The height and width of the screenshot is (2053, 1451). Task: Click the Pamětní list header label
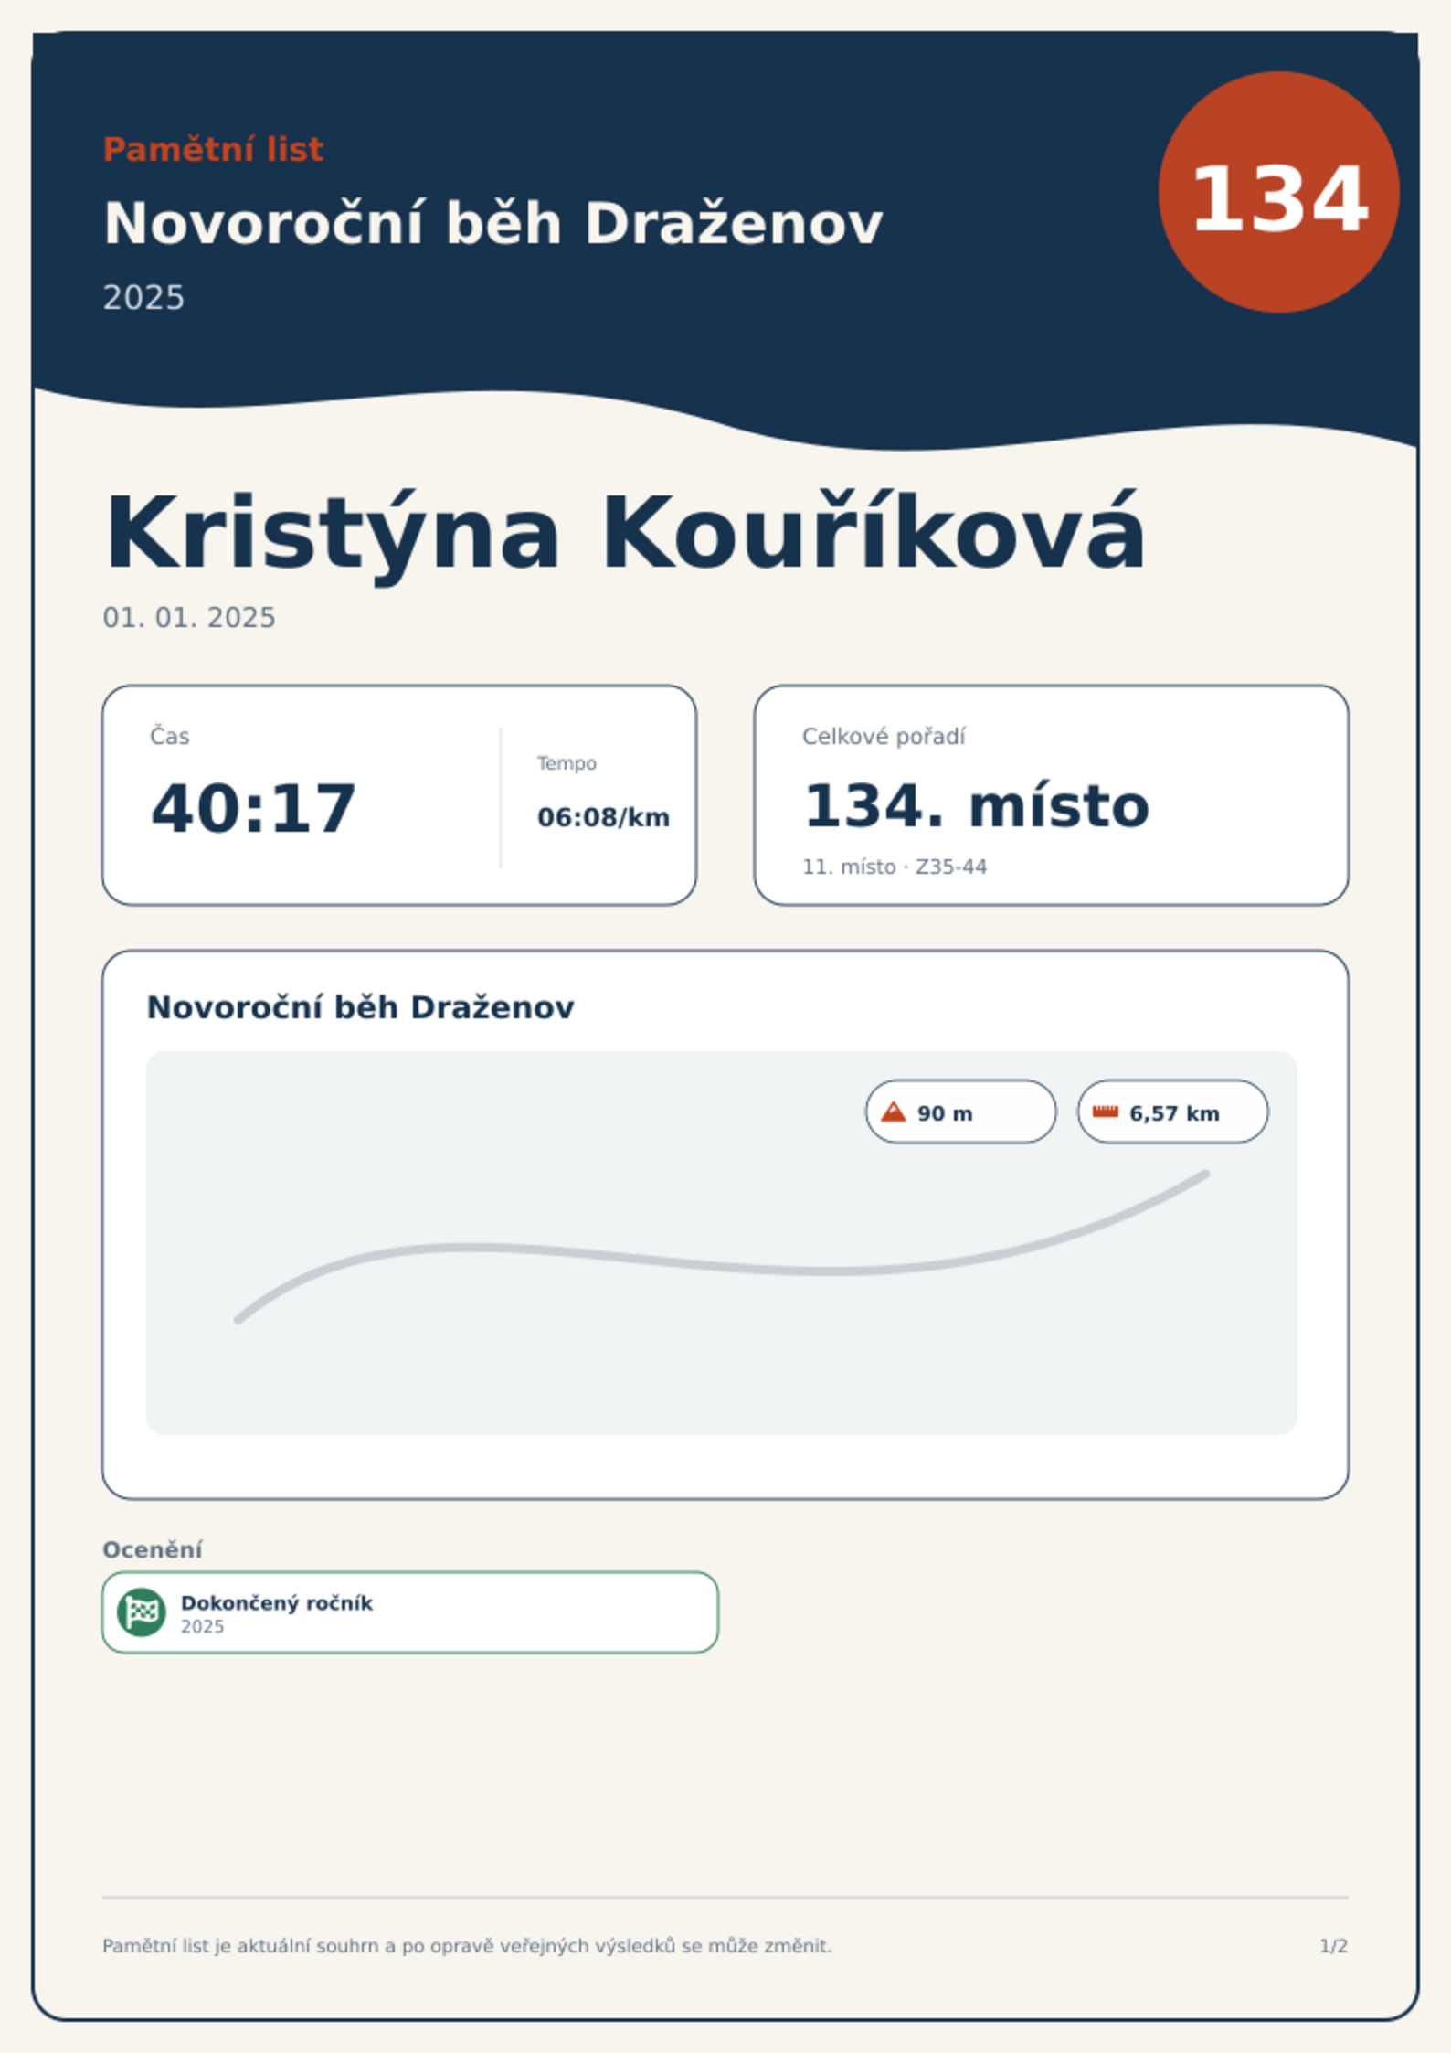click(214, 149)
